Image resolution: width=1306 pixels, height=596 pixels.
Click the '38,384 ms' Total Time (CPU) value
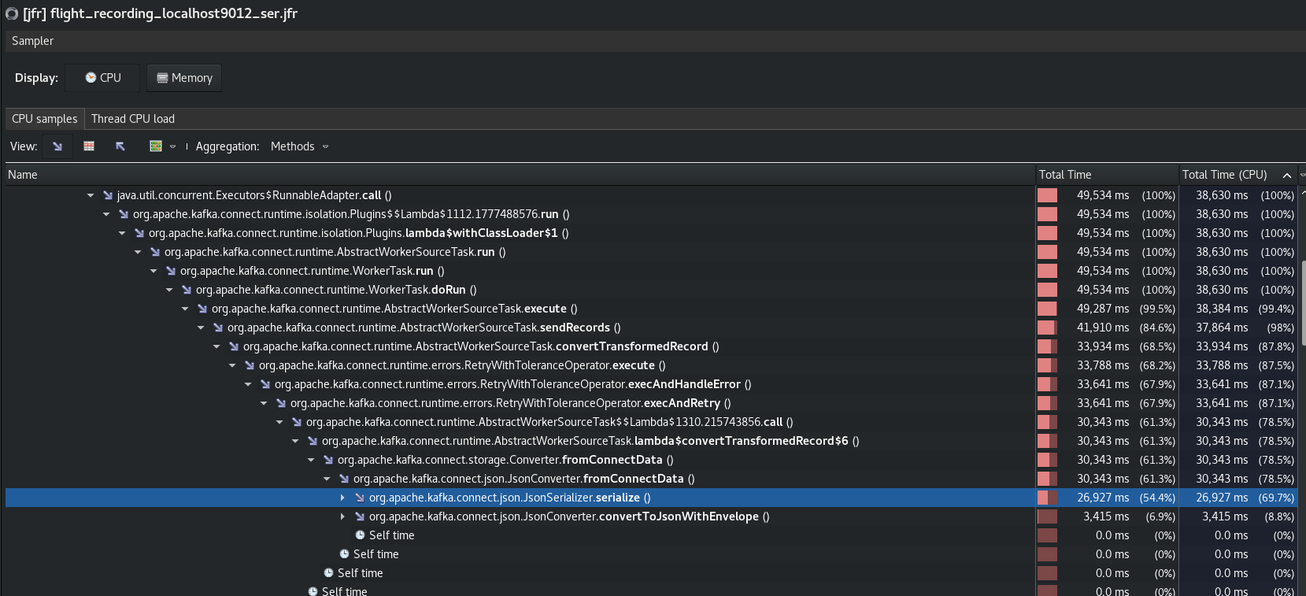1222,309
